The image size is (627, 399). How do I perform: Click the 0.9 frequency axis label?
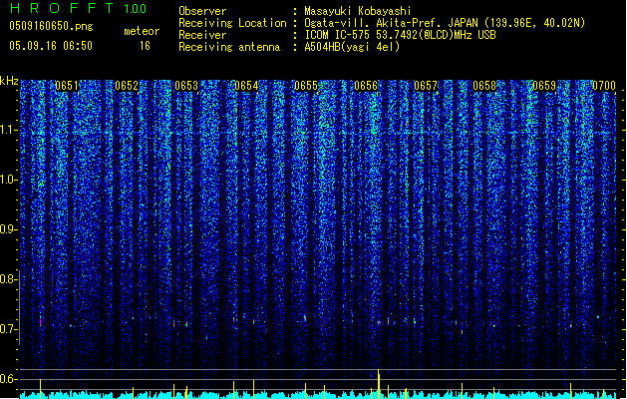[8, 229]
